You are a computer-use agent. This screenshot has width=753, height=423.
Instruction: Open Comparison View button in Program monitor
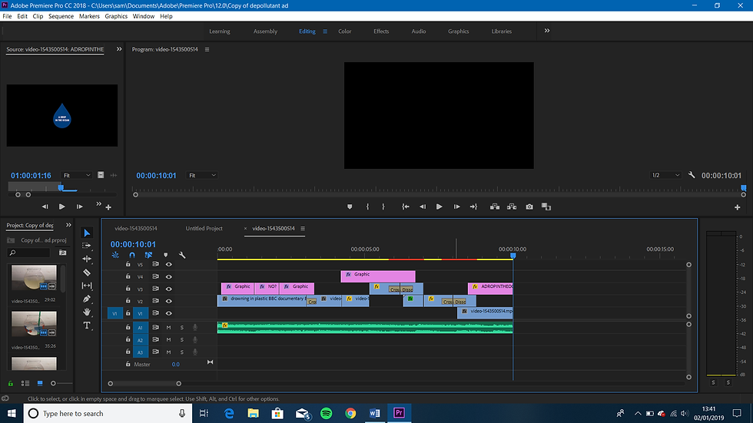[x=546, y=207]
